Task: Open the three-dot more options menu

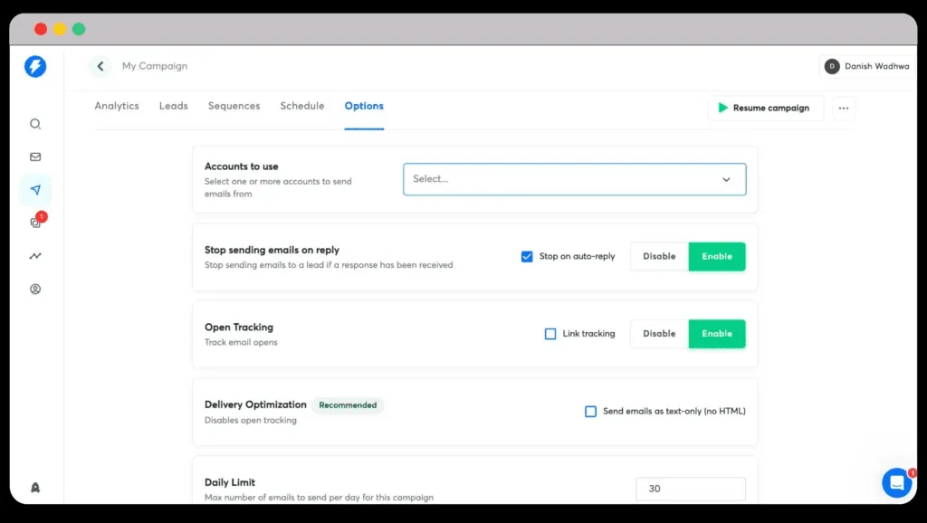Action: point(843,108)
